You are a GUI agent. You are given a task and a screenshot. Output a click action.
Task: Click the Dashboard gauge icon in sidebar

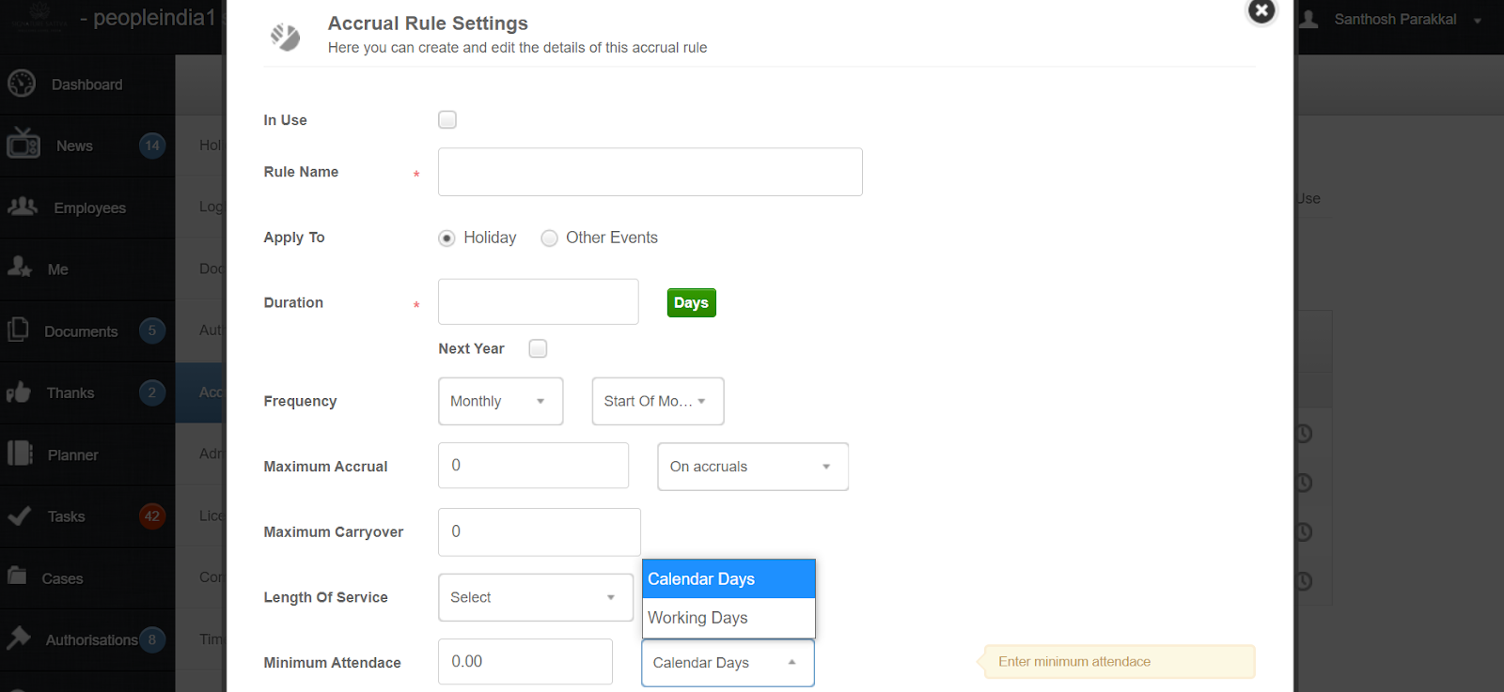click(x=22, y=85)
